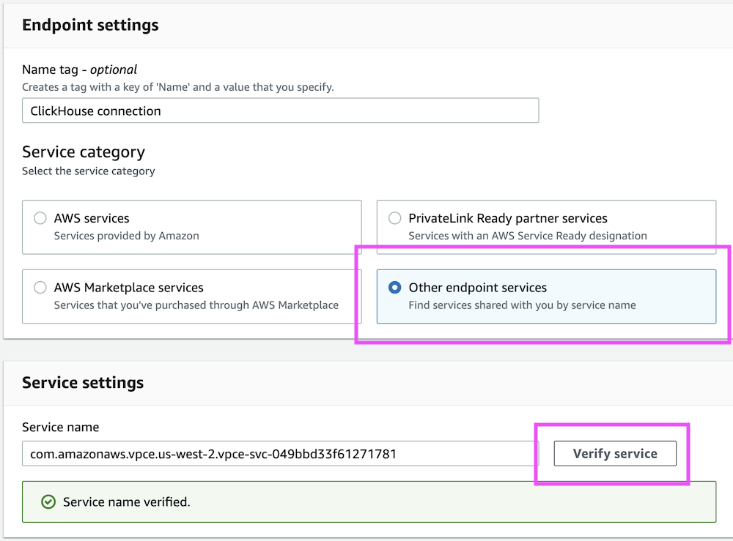This screenshot has height=541, width=733.
Task: Click the com.amazonaws.vpce service name value
Action: (214, 453)
